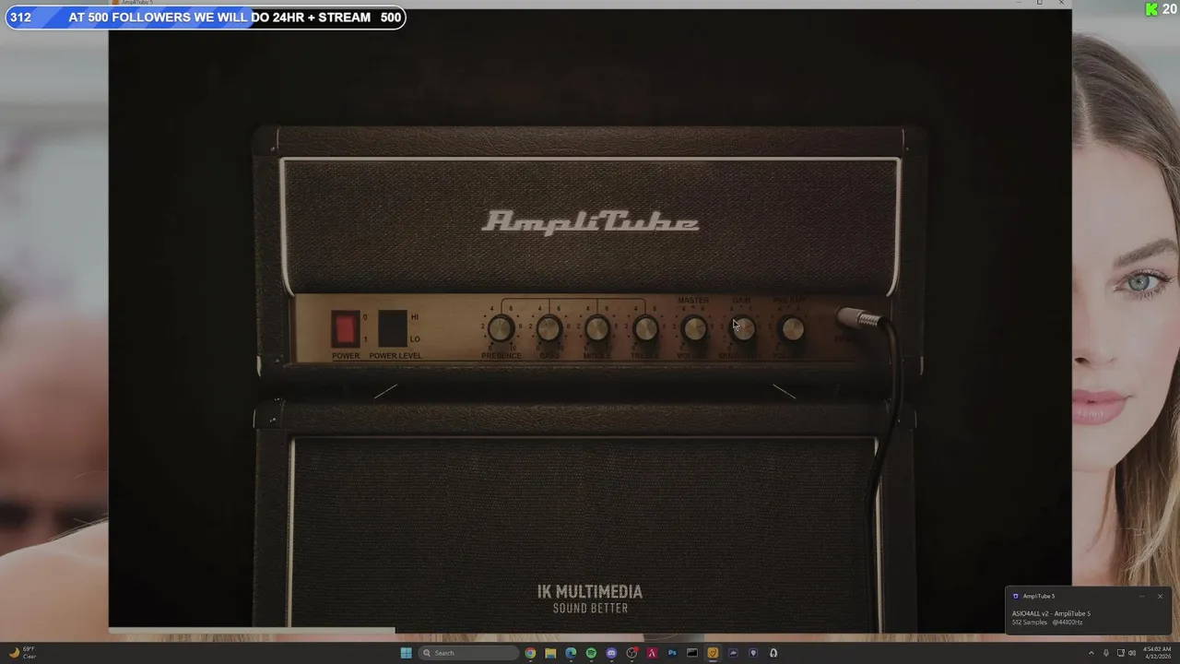Viewport: 1180px width, 664px height.
Task: Open AmpliTube 5 notification options menu
Action: [1141, 596]
